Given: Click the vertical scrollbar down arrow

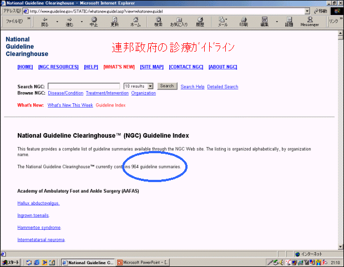Looking at the screenshot, I should click(340, 247).
